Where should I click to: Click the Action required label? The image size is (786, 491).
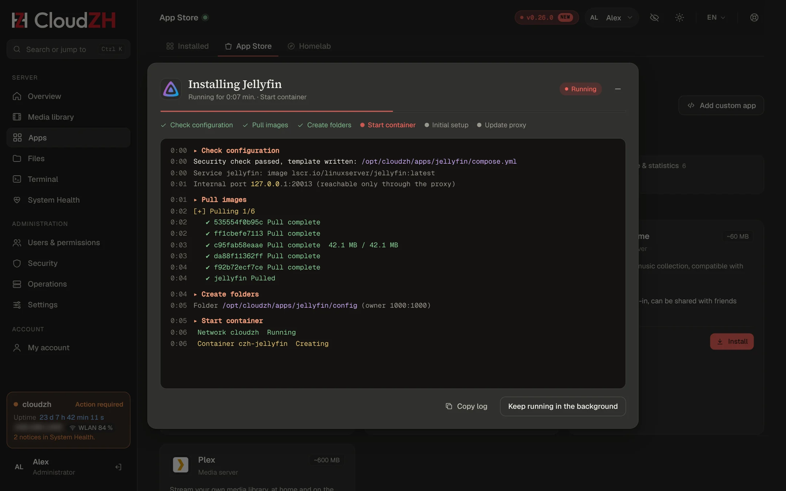pos(99,404)
